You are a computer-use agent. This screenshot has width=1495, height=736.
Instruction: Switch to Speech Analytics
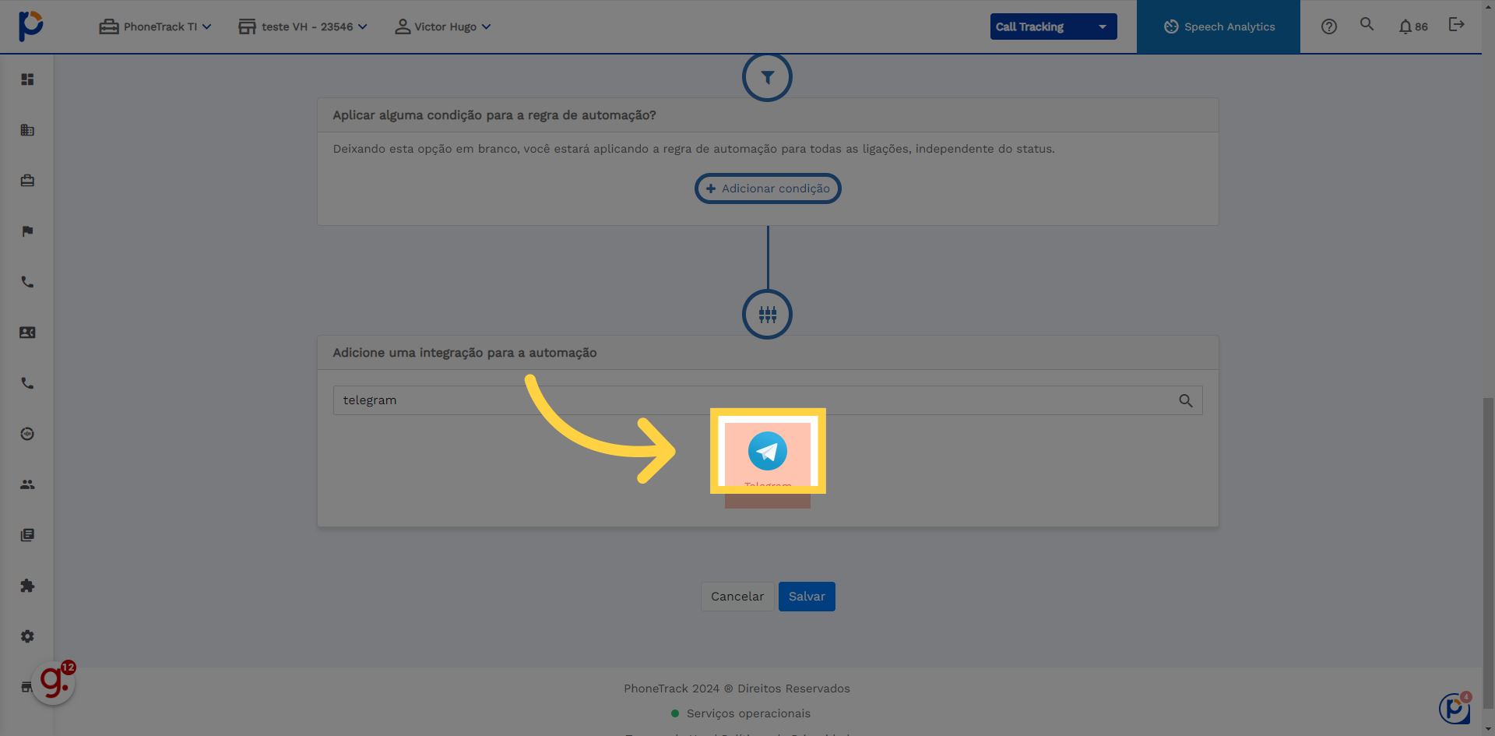(x=1219, y=26)
